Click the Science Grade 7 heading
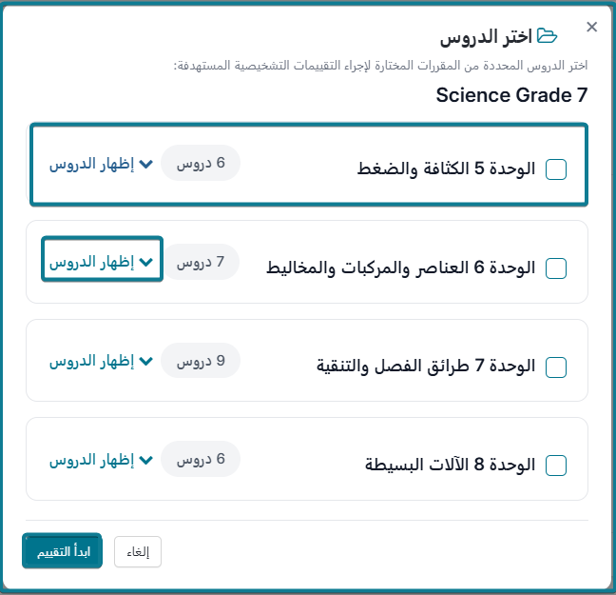Viewport: 616px width, 595px height. click(x=511, y=95)
